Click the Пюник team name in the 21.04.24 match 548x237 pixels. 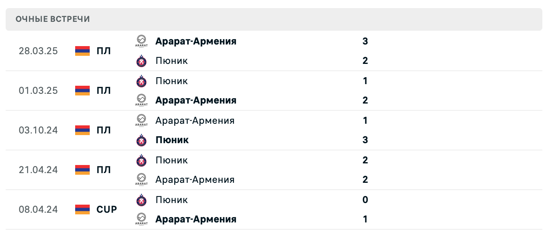coord(171,160)
